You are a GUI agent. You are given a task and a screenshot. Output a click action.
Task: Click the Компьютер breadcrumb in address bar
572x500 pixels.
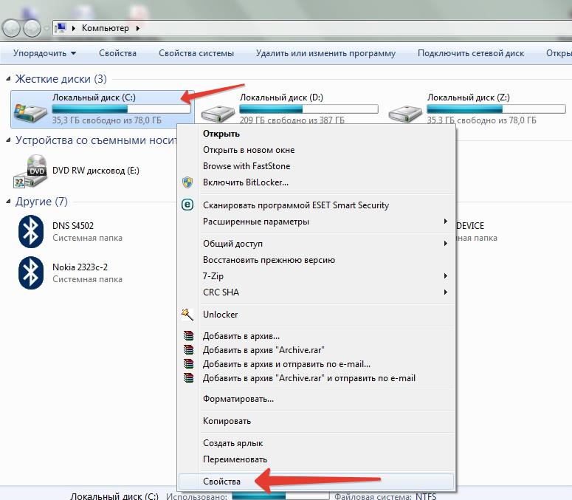click(x=105, y=28)
